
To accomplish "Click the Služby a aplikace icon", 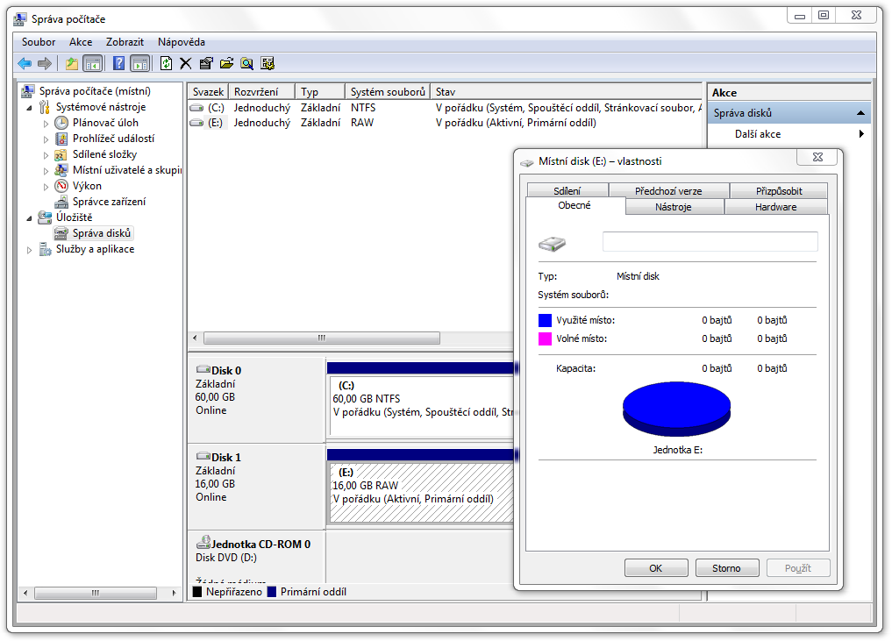I will [x=45, y=249].
